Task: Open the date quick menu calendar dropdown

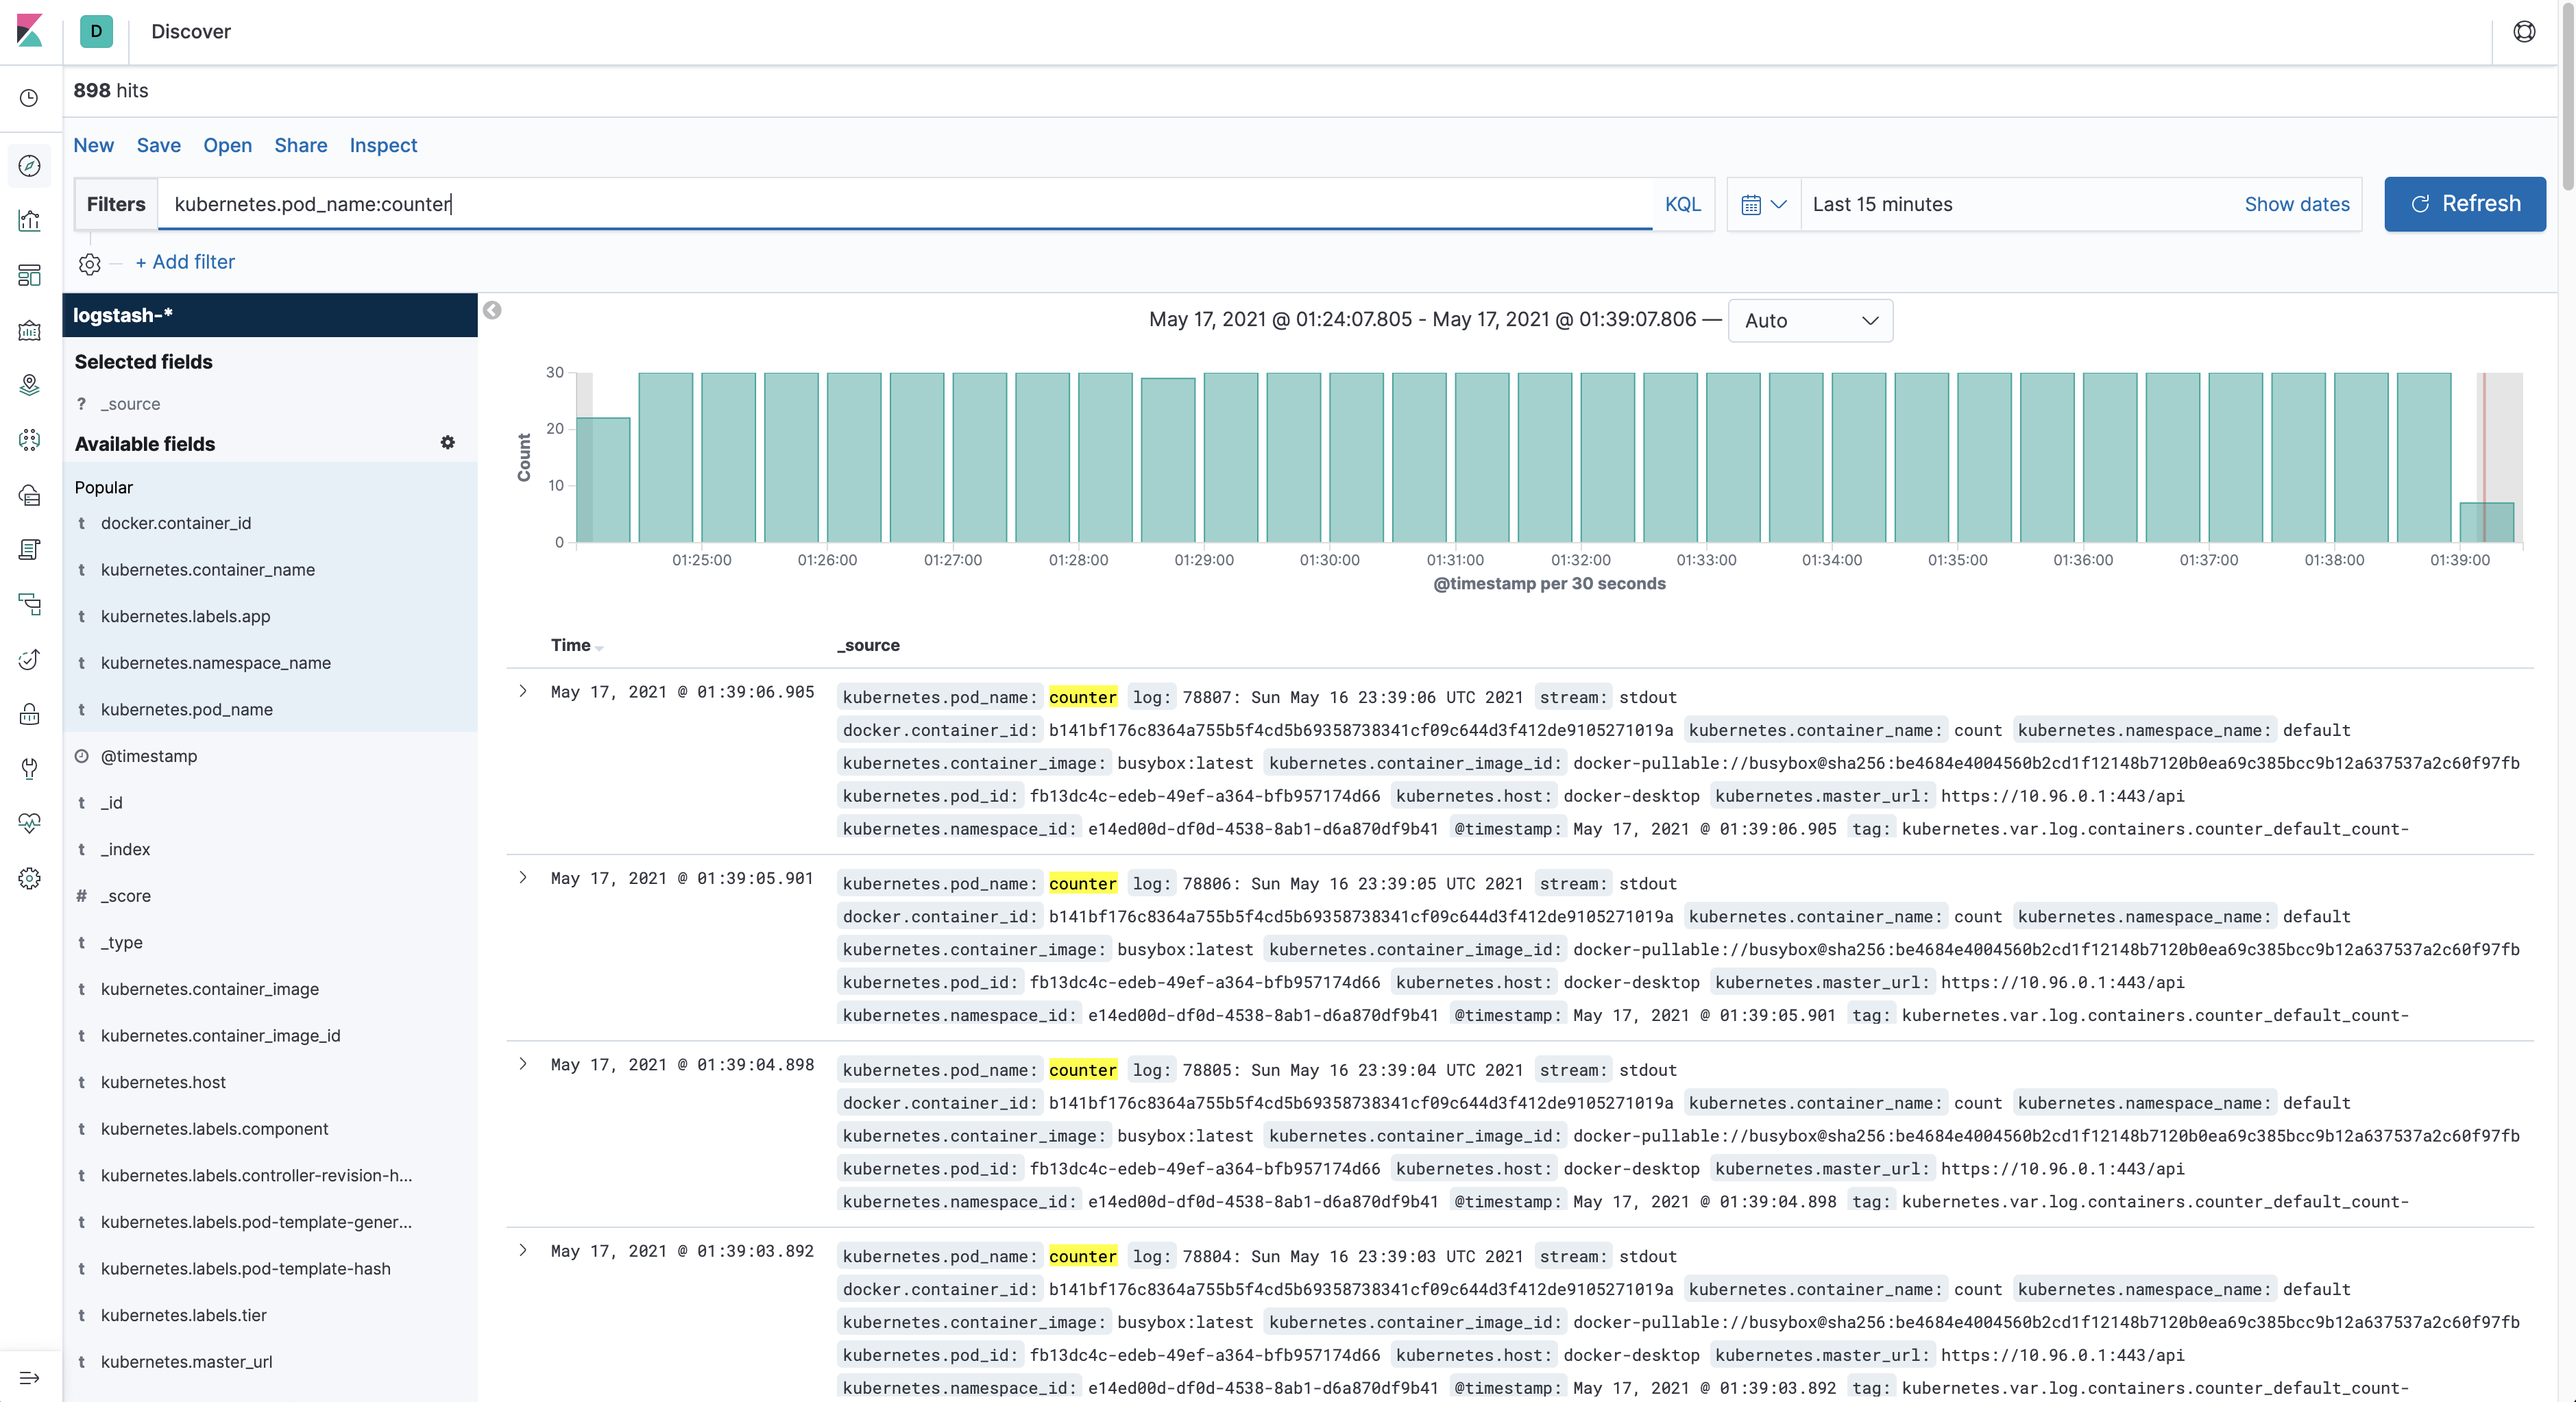Action: (1763, 204)
